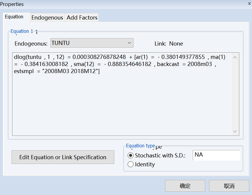Image resolution: width=252 pixels, height=195 pixels.
Task: Click the Properties title bar text
Action: (x=12, y=4)
